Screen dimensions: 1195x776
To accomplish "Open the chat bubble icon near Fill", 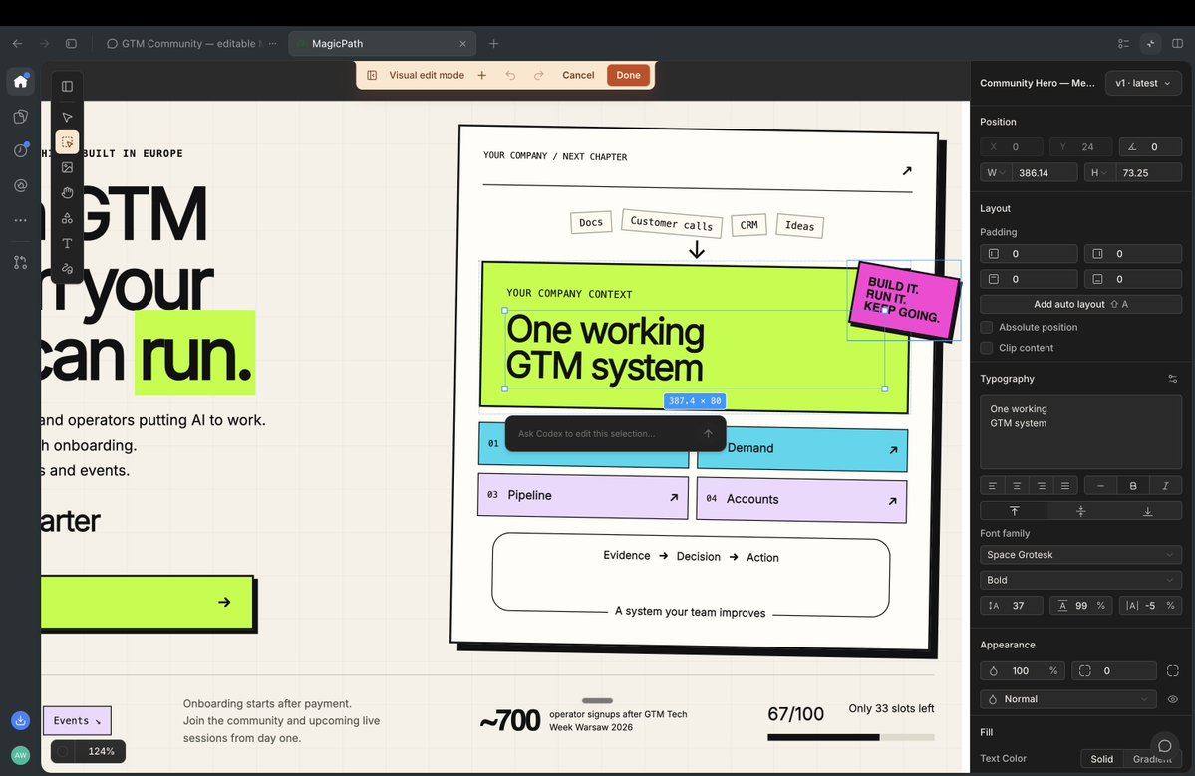I will pyautogui.click(x=1164, y=745).
